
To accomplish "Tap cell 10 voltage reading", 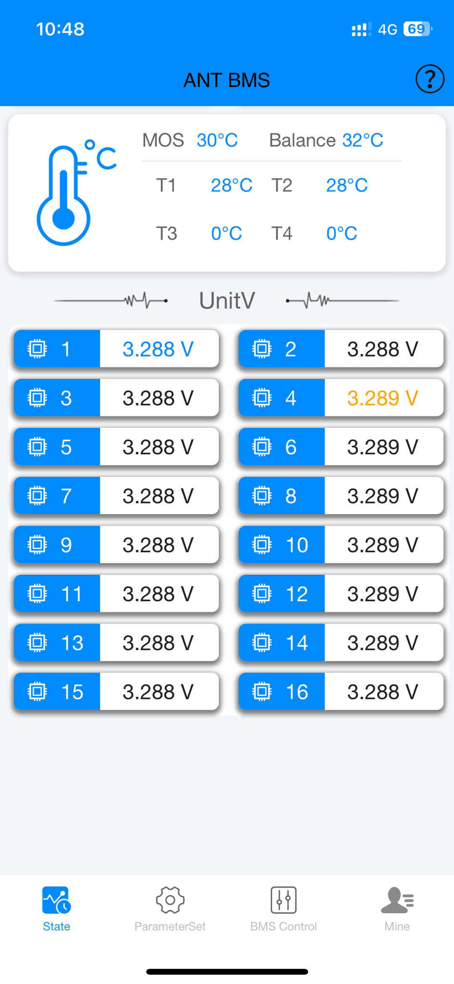I will point(383,545).
